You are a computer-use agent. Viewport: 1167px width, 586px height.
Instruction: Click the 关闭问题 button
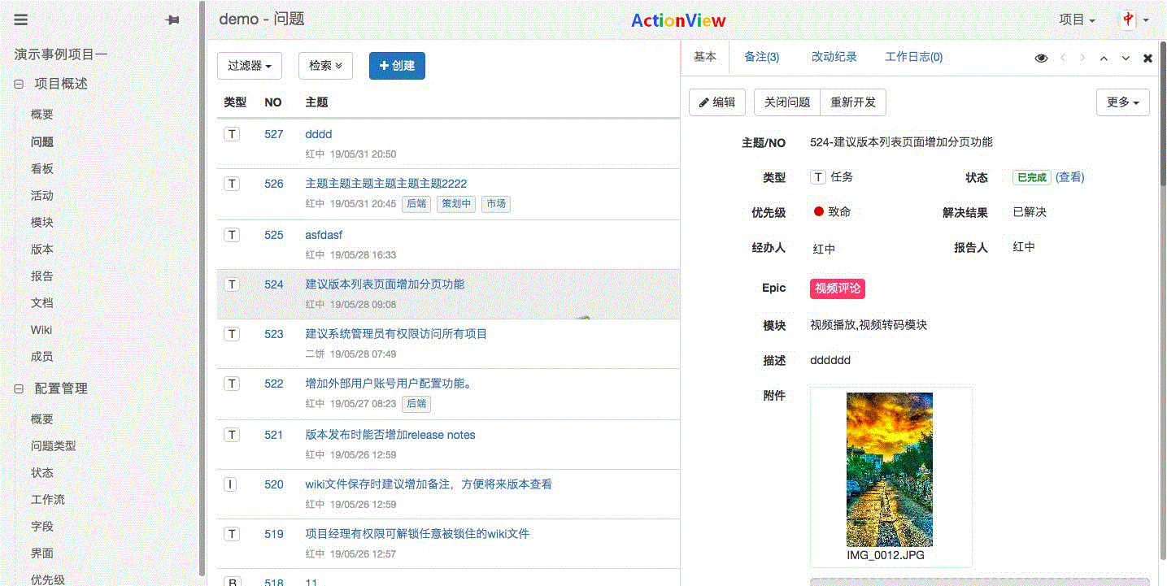coord(787,102)
